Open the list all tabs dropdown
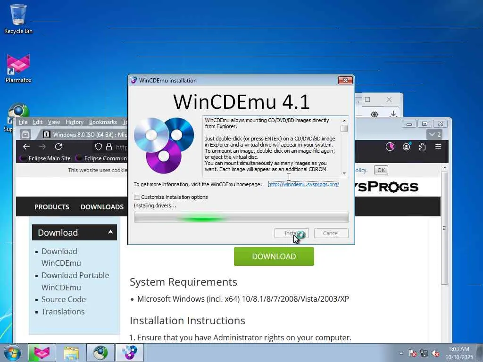Viewport: 483px width, 362px height. (435, 134)
